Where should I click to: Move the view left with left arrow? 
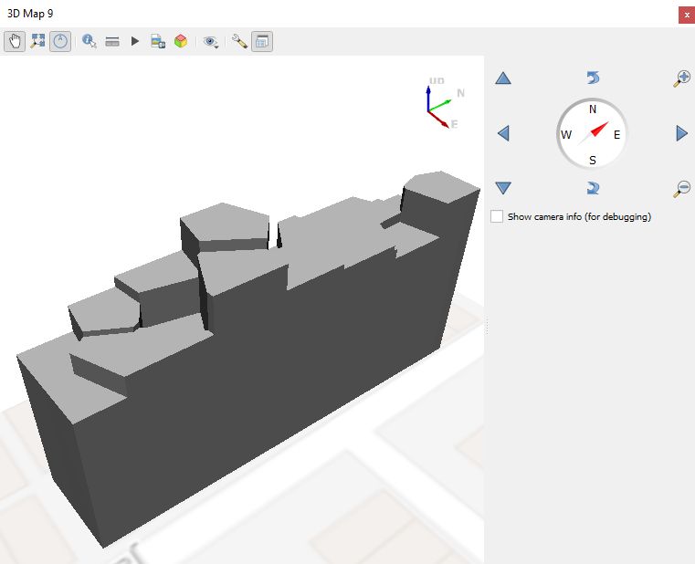[x=503, y=133]
